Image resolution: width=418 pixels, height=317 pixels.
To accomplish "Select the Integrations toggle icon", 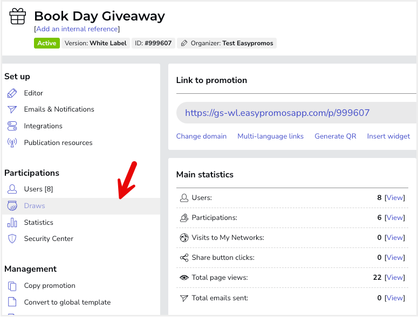I will click(x=12, y=126).
